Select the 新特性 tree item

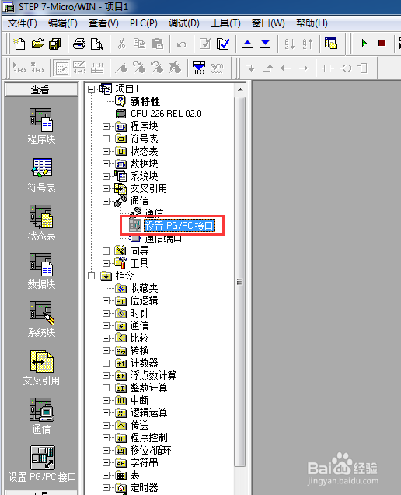coord(145,101)
